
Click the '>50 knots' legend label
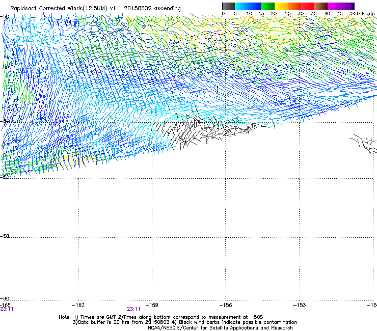(362, 14)
